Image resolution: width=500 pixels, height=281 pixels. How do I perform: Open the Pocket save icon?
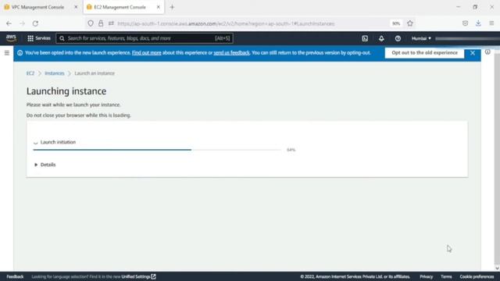click(466, 23)
